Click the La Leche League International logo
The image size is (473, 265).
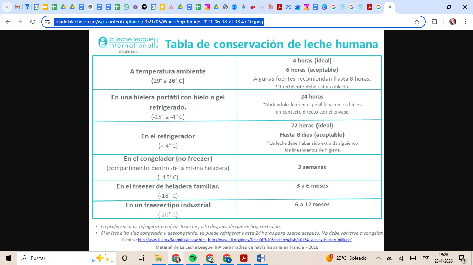click(x=128, y=45)
